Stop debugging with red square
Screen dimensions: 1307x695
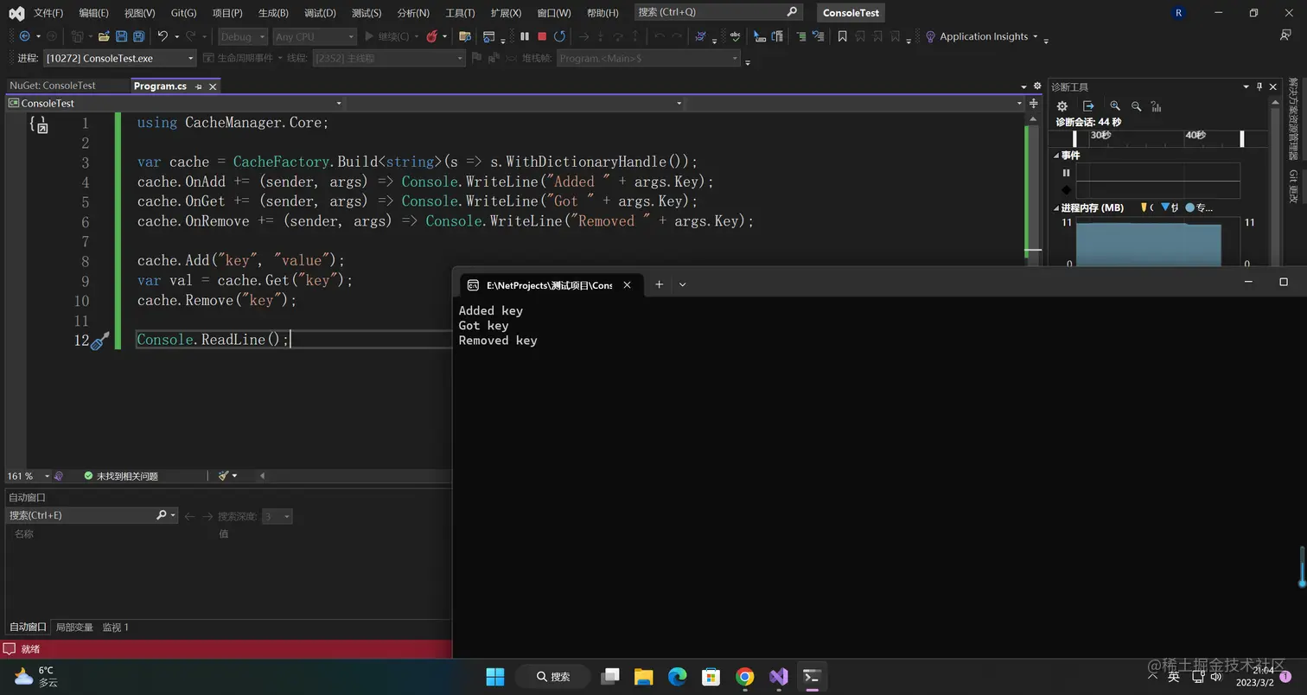[x=542, y=36]
